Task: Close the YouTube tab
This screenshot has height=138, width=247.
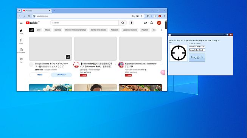Action: [50, 11]
